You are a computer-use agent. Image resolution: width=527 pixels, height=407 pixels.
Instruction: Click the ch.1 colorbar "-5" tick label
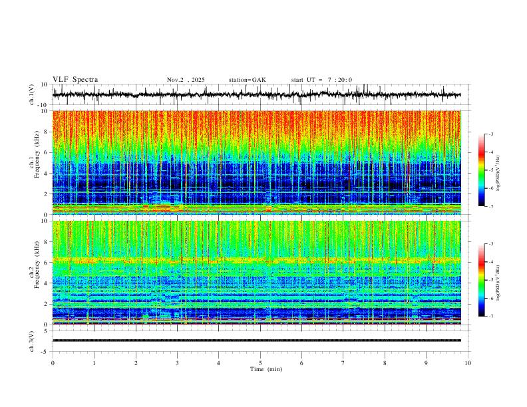coord(491,170)
